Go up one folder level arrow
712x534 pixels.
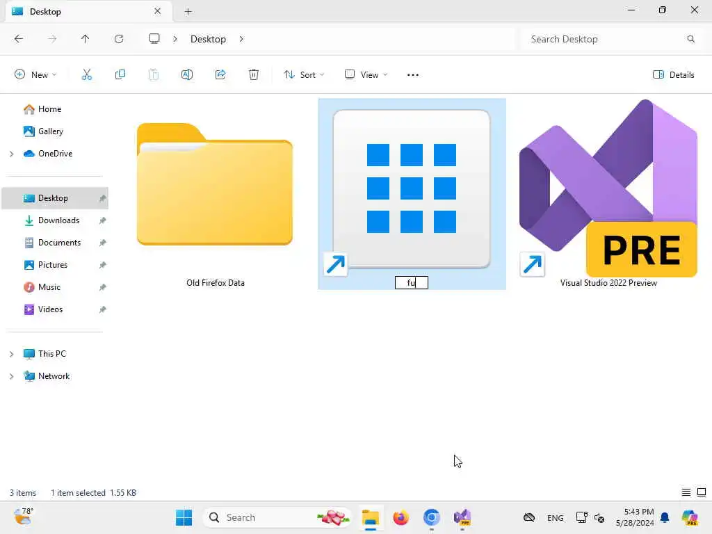(86, 39)
